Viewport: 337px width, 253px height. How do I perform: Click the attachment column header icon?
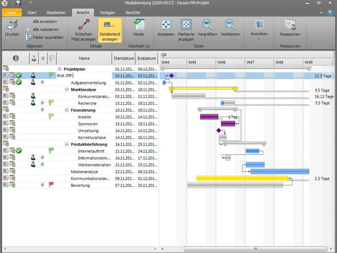[x=43, y=58]
